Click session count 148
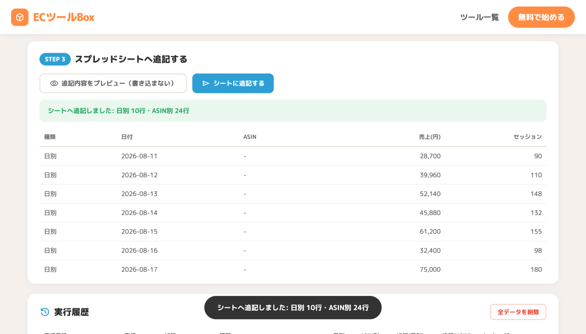 (x=536, y=194)
